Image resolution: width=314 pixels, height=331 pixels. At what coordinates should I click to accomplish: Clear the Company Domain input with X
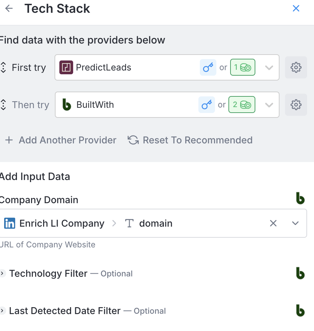[273, 223]
